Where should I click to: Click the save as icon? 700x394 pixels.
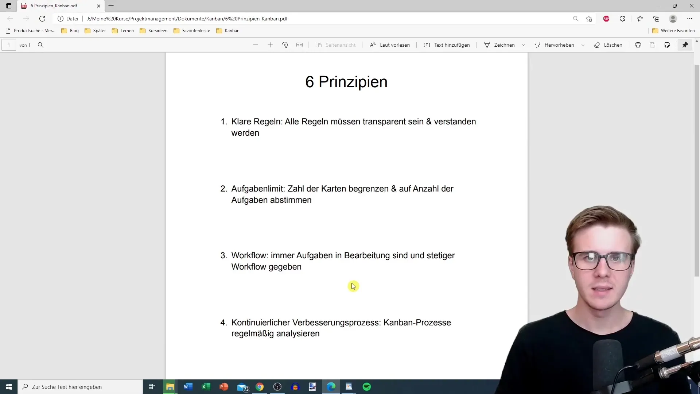[667, 45]
